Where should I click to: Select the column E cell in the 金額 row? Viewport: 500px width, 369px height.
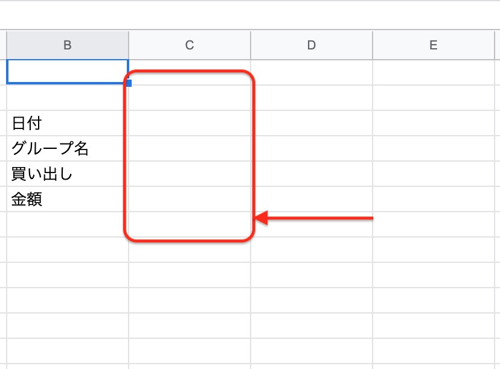point(433,200)
